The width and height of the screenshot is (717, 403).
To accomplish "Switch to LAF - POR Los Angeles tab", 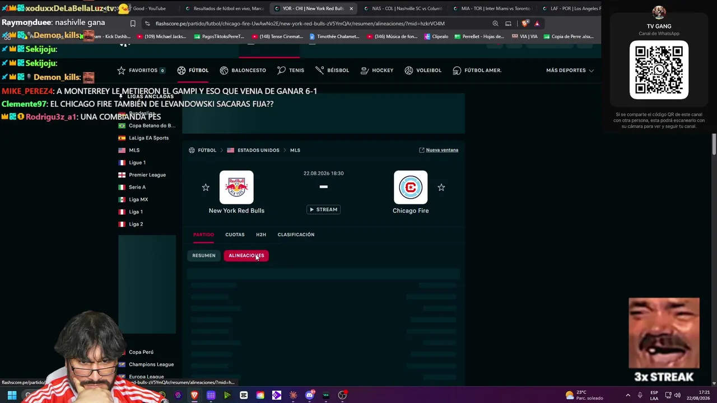I will (x=570, y=8).
